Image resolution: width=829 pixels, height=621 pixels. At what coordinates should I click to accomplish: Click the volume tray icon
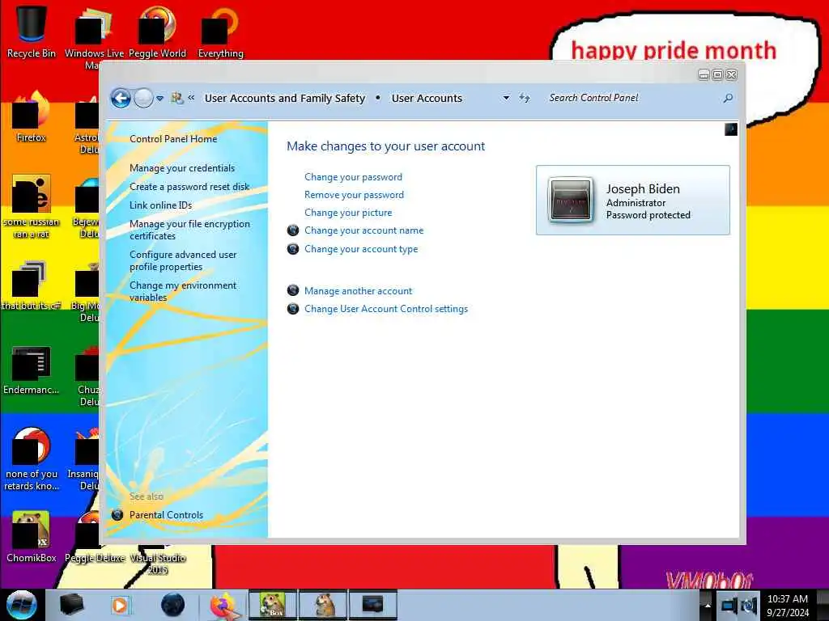(749, 605)
